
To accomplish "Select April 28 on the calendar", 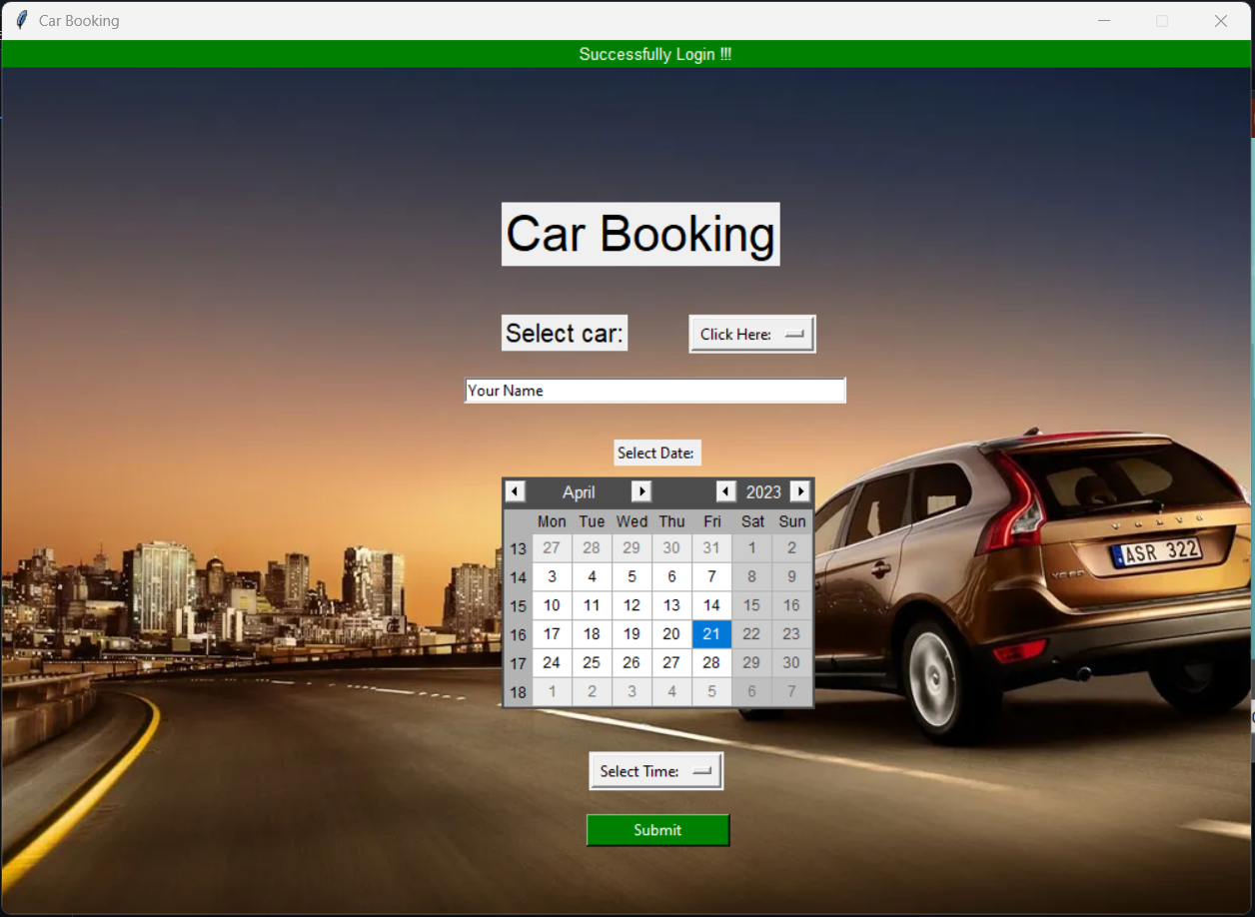I will click(711, 662).
